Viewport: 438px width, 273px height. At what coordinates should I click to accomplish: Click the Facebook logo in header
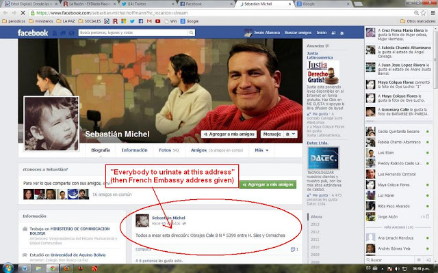pos(33,33)
